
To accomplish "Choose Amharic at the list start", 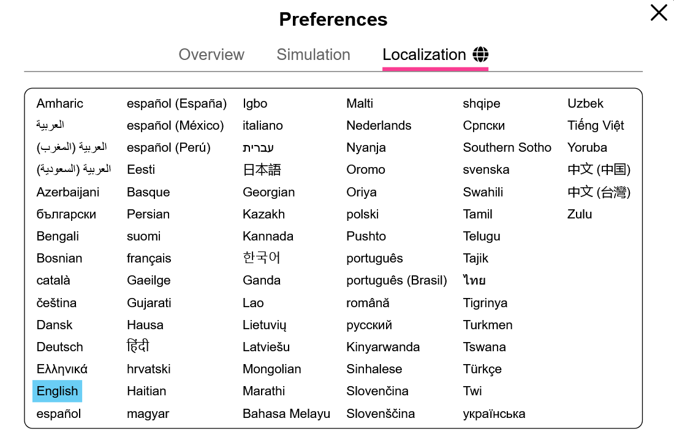I will point(60,103).
